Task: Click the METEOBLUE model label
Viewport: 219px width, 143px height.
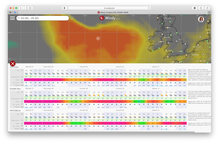Action: tap(15, 110)
